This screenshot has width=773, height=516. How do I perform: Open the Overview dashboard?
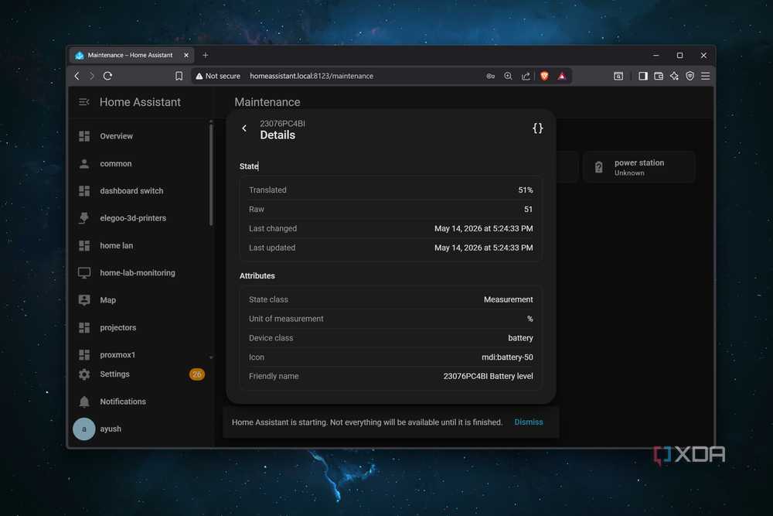click(x=117, y=136)
